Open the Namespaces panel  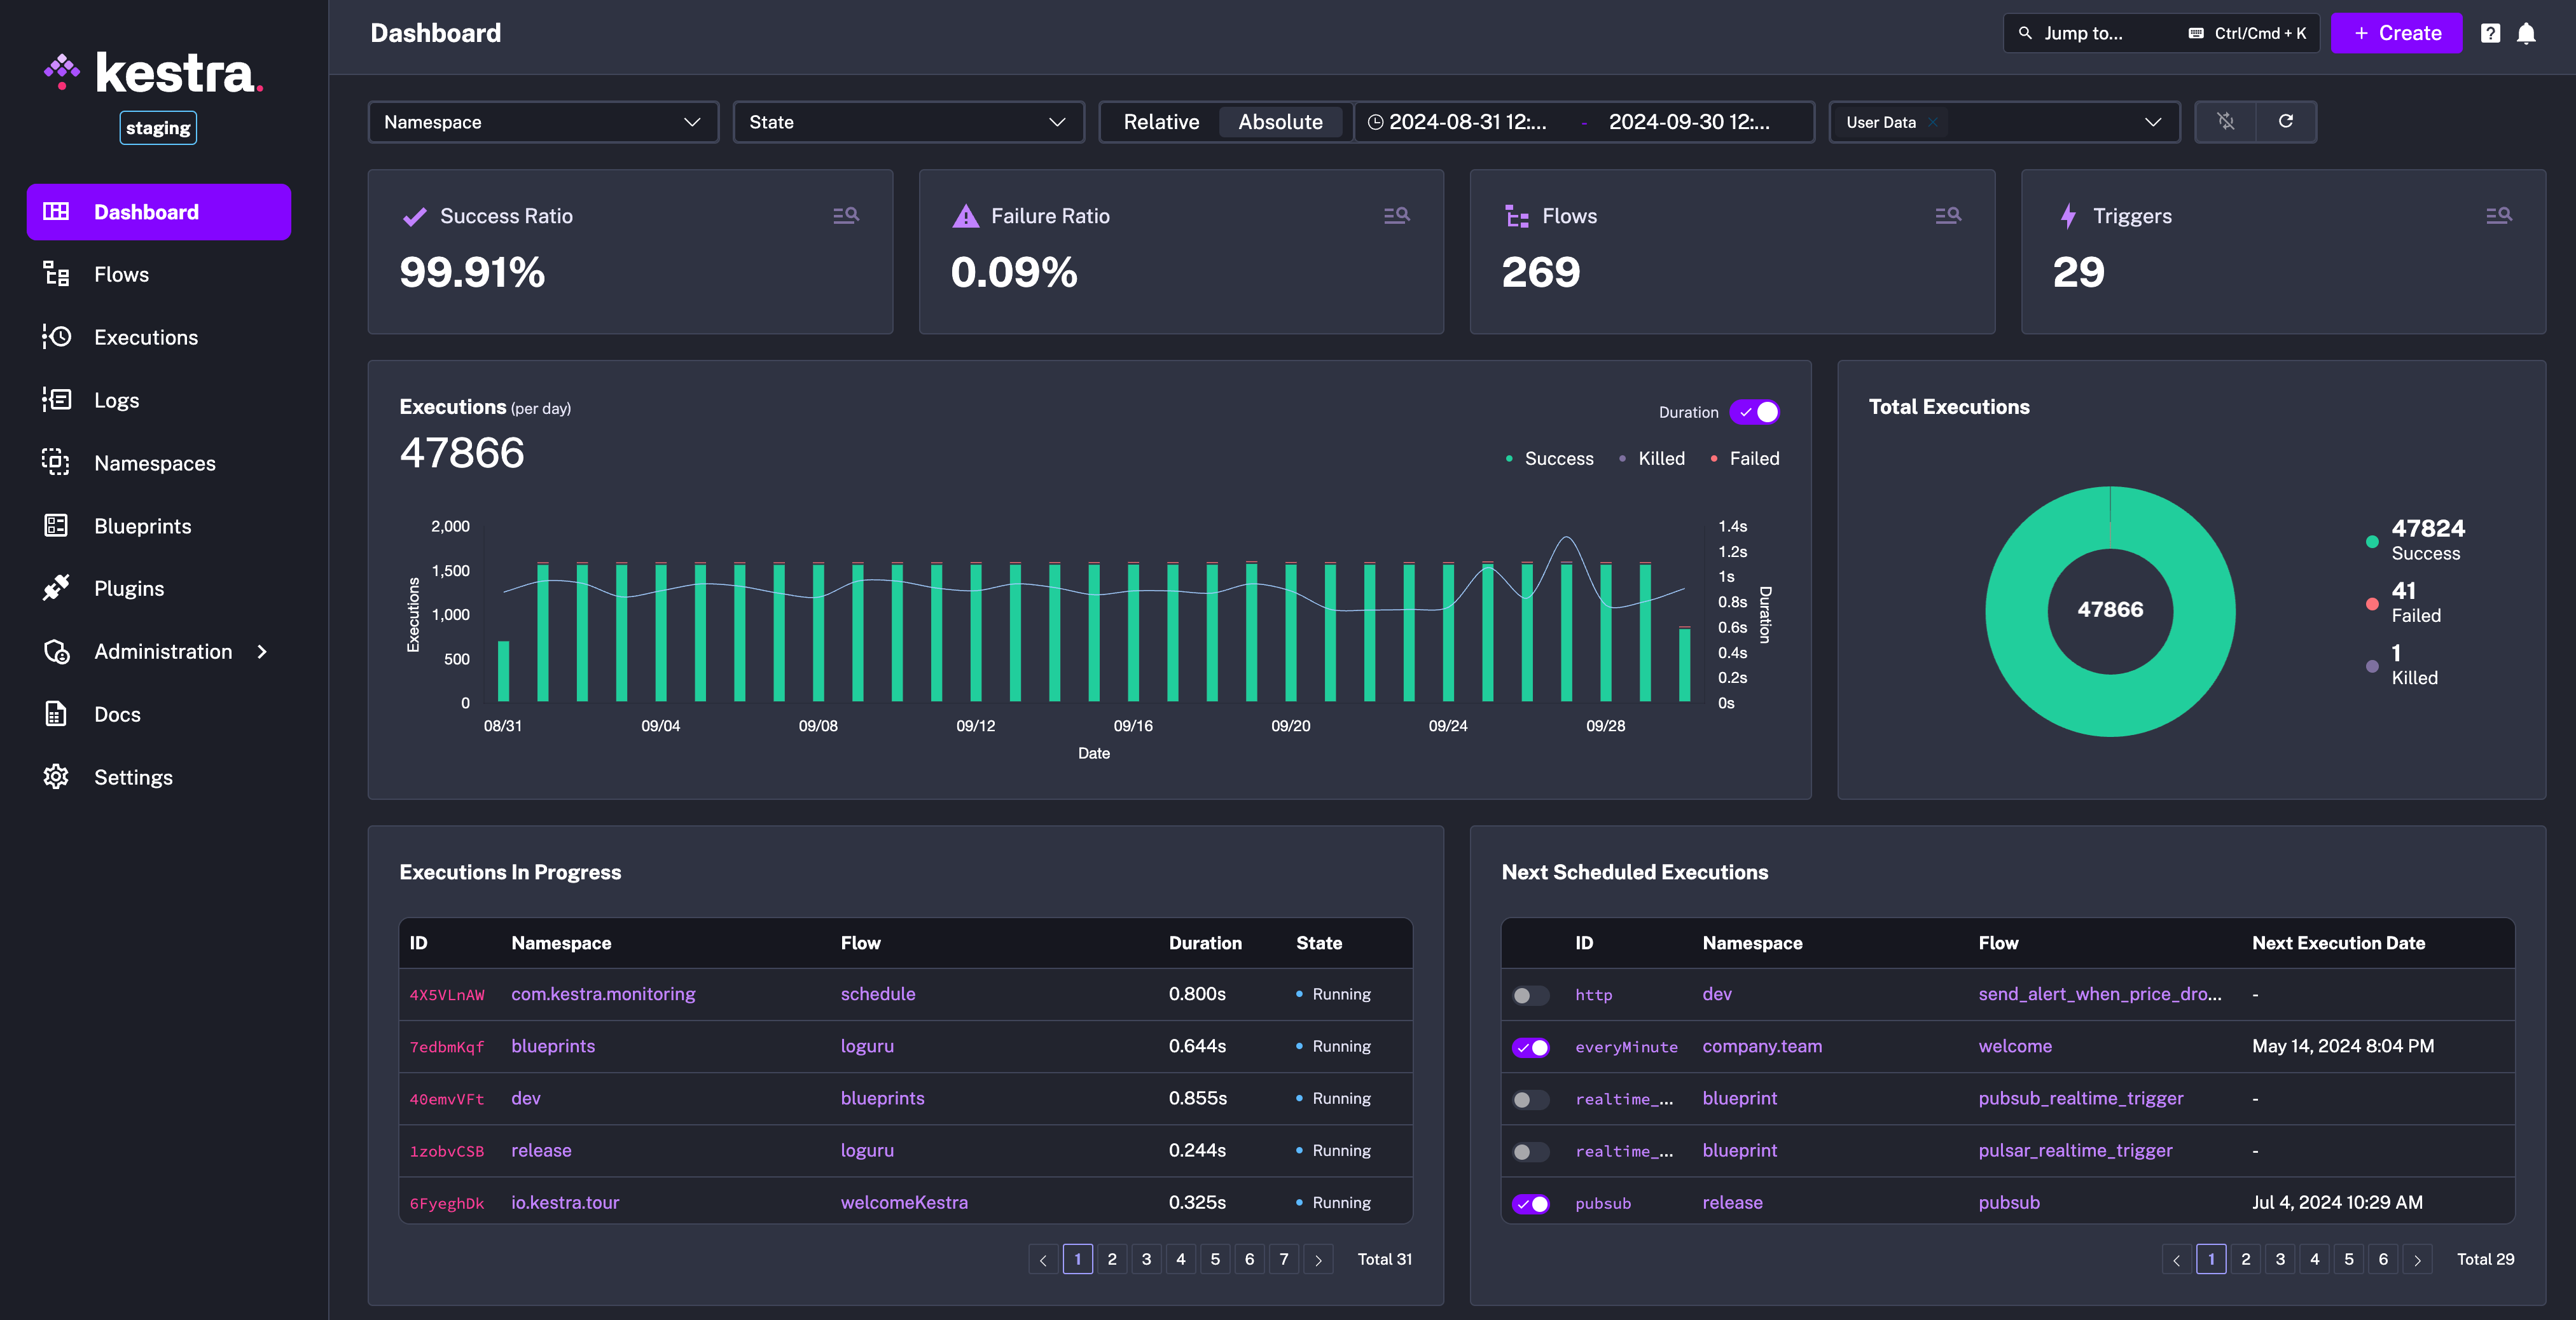tap(155, 462)
